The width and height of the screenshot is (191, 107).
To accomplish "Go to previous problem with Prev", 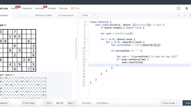I will point(48,103).
